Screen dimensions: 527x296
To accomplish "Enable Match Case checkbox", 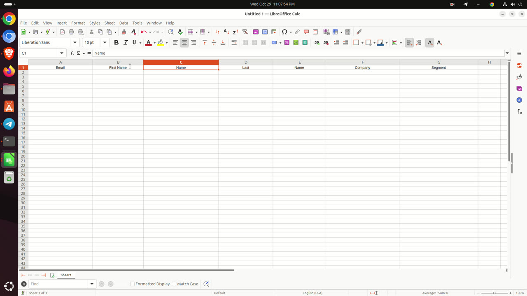I will click(174, 284).
